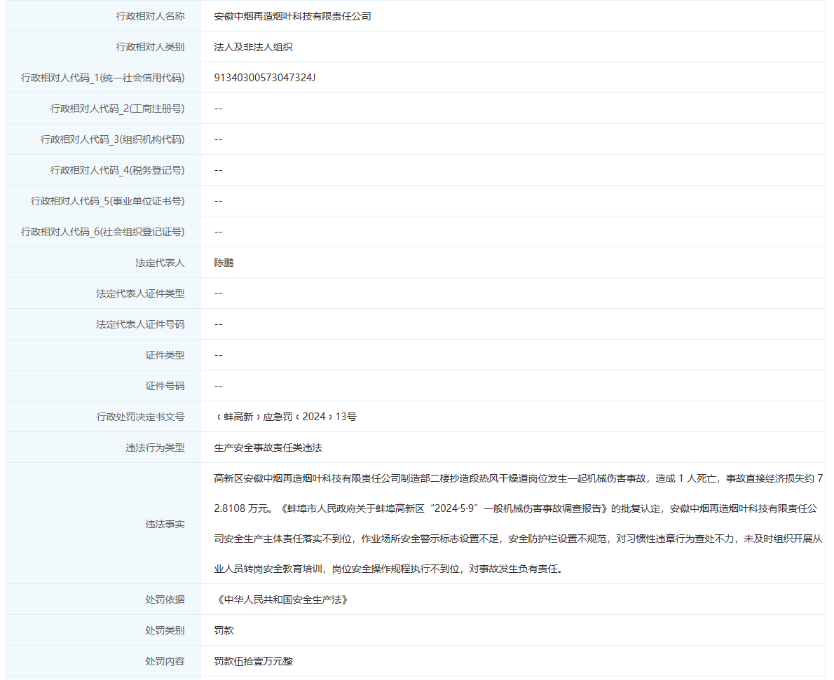The width and height of the screenshot is (834, 680).
Task: Click the legal representative name 陈鹏
Action: [224, 262]
